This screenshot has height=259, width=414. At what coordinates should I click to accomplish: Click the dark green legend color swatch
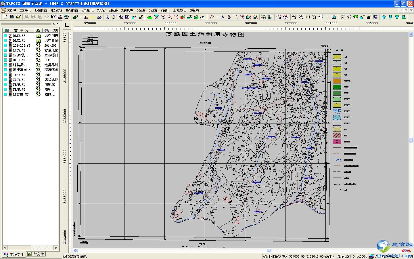tap(337, 87)
